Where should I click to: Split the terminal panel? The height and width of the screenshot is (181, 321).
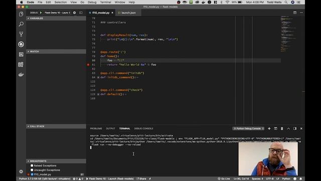(275, 129)
